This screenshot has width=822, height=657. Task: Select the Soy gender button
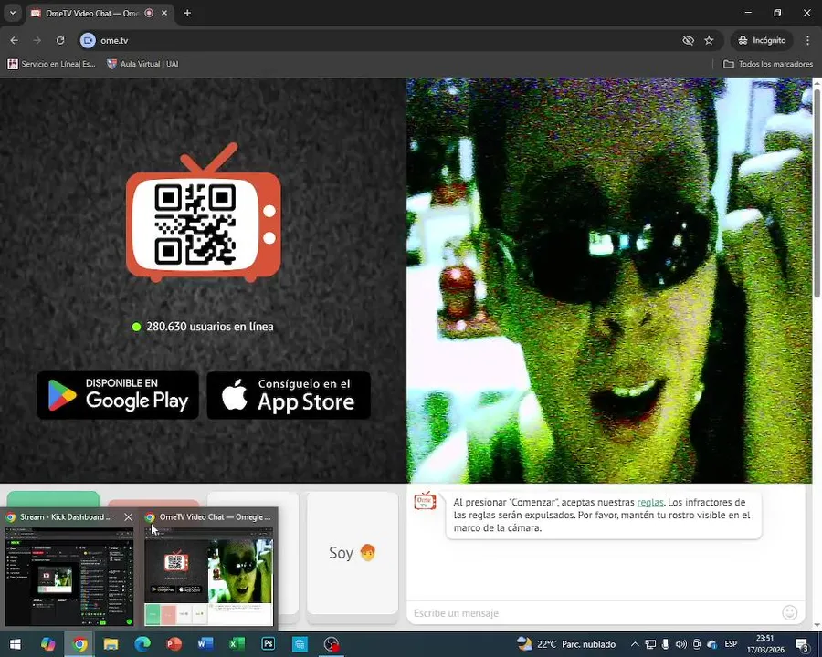[353, 553]
